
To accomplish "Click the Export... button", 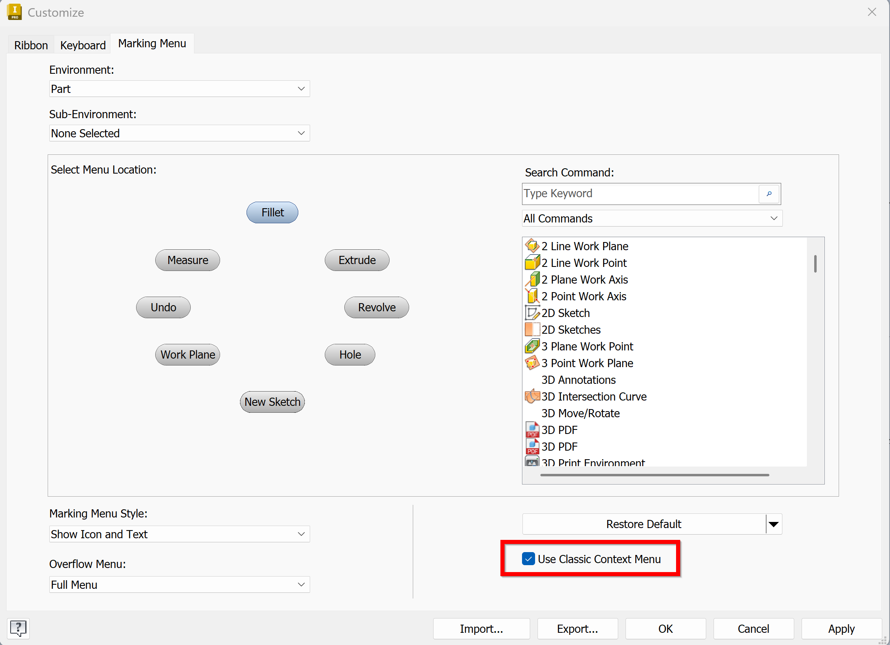I will tap(577, 629).
